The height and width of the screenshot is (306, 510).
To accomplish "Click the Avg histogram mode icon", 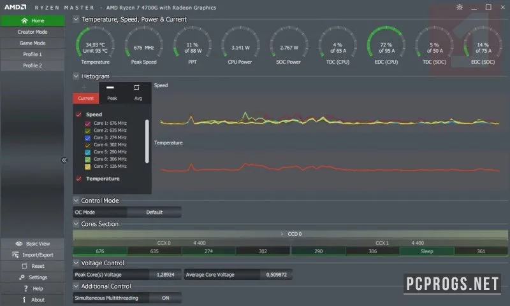I will [136, 88].
